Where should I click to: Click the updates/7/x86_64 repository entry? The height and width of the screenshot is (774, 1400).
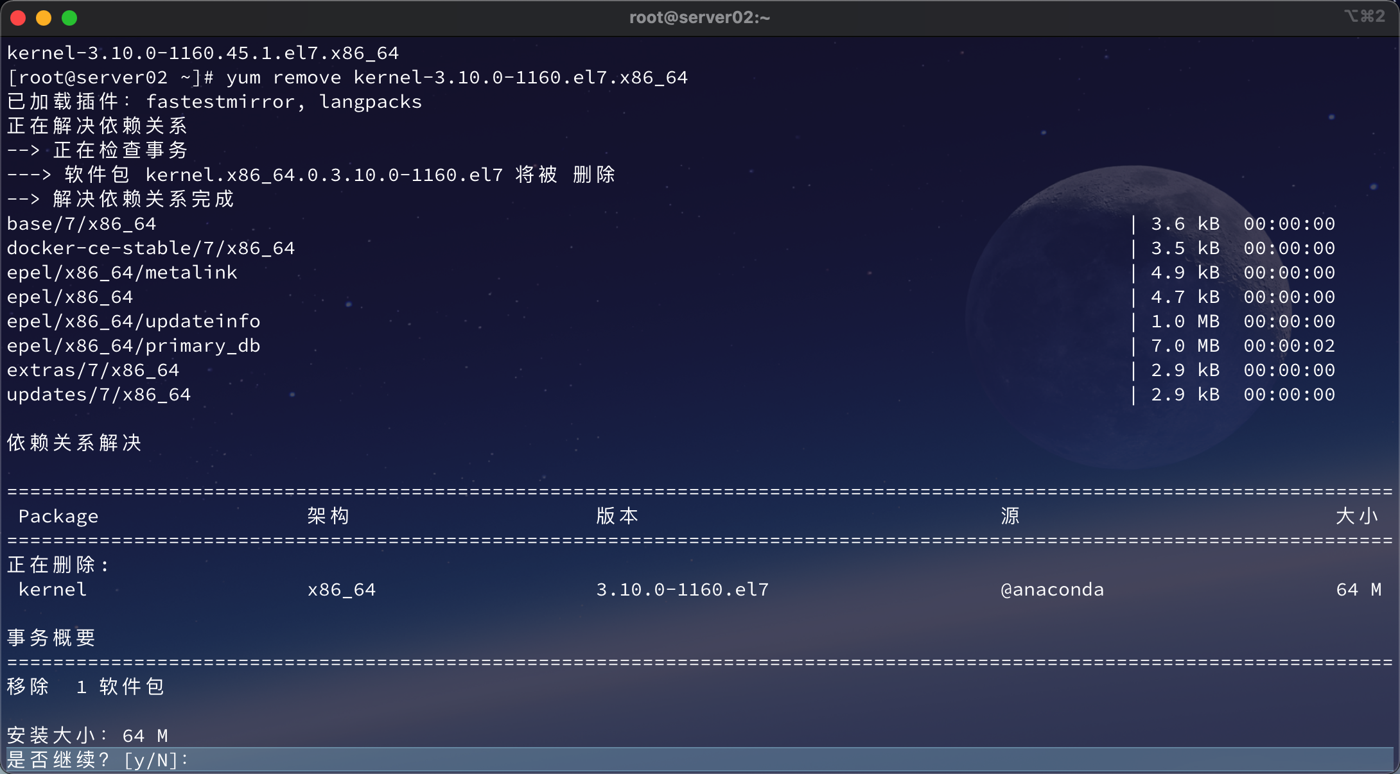pos(98,395)
